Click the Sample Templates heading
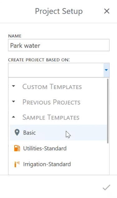117x198 pixels. tap(51, 117)
